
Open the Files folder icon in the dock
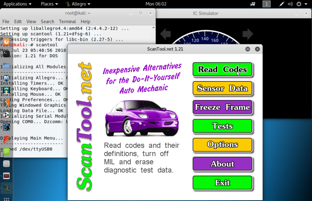(x=6, y=66)
